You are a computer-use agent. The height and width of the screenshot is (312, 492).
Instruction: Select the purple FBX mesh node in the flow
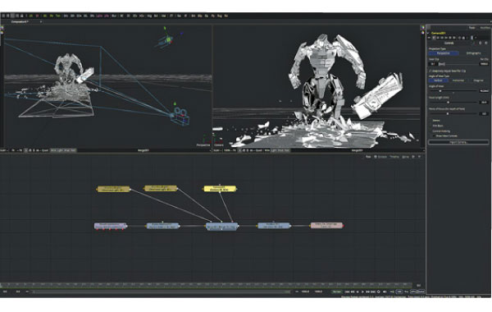pyautogui.click(x=111, y=226)
